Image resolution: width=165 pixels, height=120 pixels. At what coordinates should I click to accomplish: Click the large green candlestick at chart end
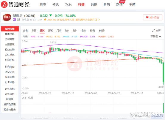163,72
